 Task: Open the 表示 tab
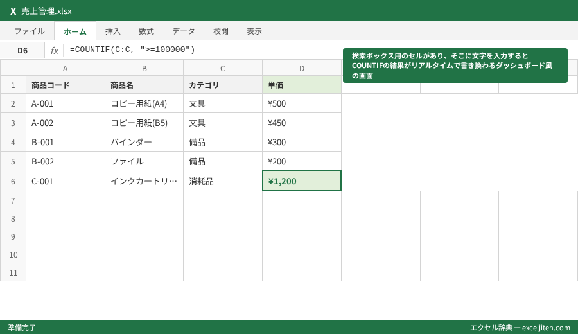[x=254, y=31]
